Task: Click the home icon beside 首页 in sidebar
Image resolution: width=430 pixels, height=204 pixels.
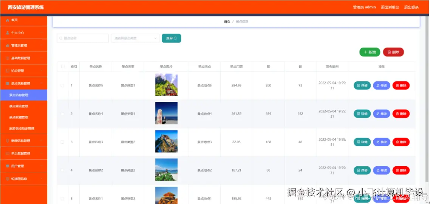Action: pyautogui.click(x=8, y=20)
